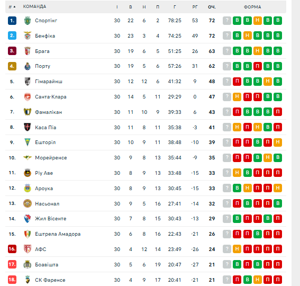Image resolution: width=300 pixels, height=286 pixels.
Task: Click the orange Н draw badge for АФС
Action: tap(237, 249)
